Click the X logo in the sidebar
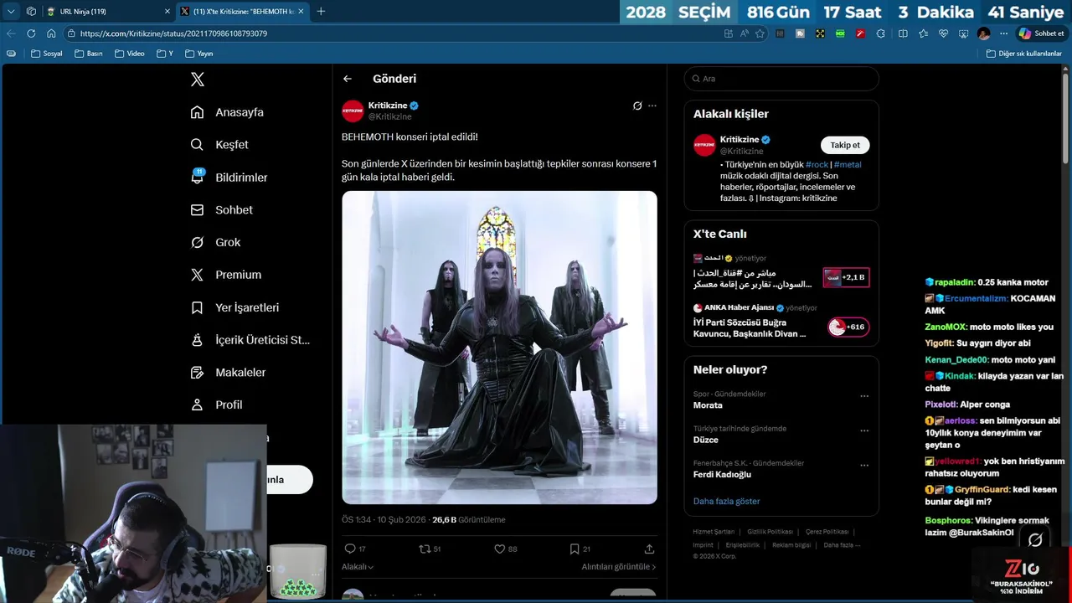The width and height of the screenshot is (1072, 603). [198, 80]
